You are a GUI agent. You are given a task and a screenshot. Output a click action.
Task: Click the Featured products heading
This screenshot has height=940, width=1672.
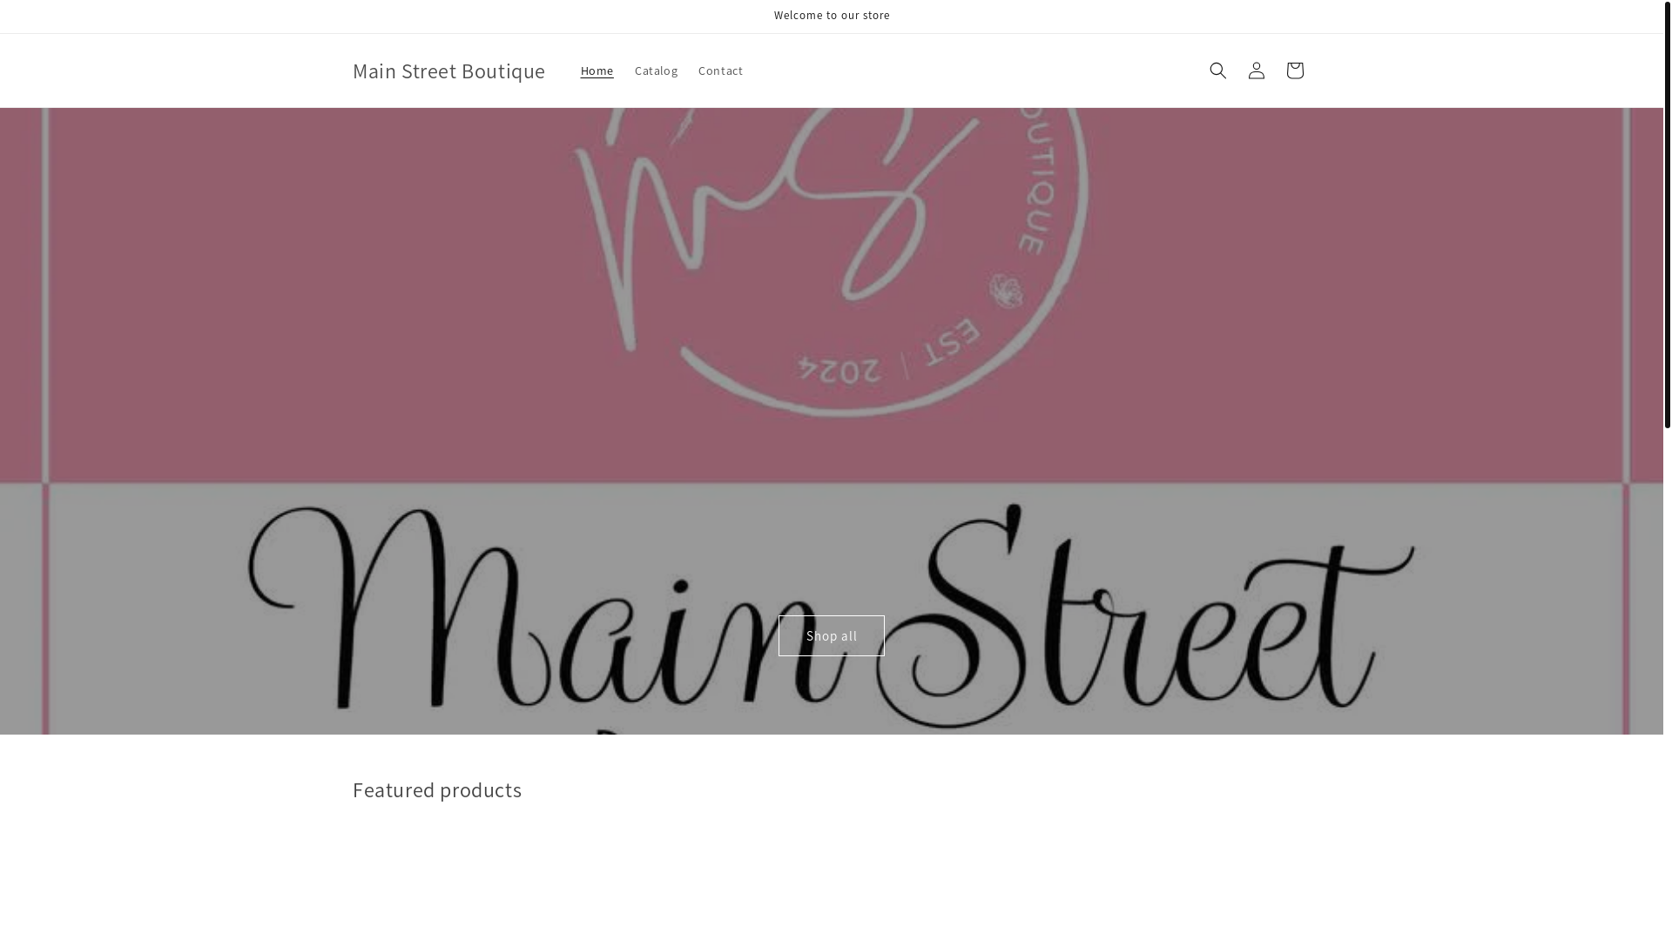pos(437,789)
